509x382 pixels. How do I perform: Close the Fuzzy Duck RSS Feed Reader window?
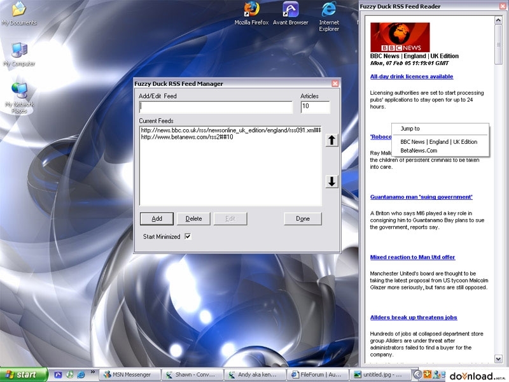[502, 6]
